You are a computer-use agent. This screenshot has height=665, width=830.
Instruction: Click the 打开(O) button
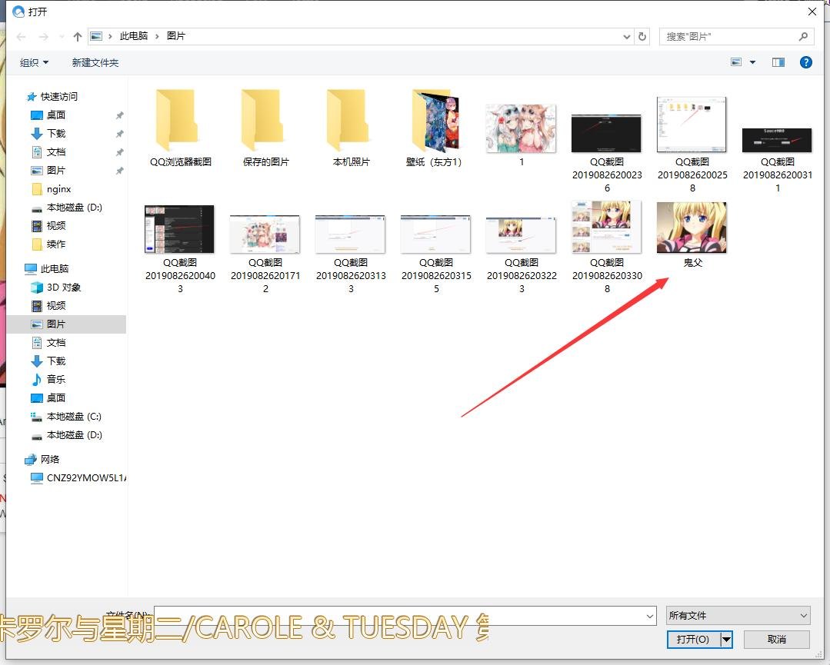pyautogui.click(x=693, y=640)
